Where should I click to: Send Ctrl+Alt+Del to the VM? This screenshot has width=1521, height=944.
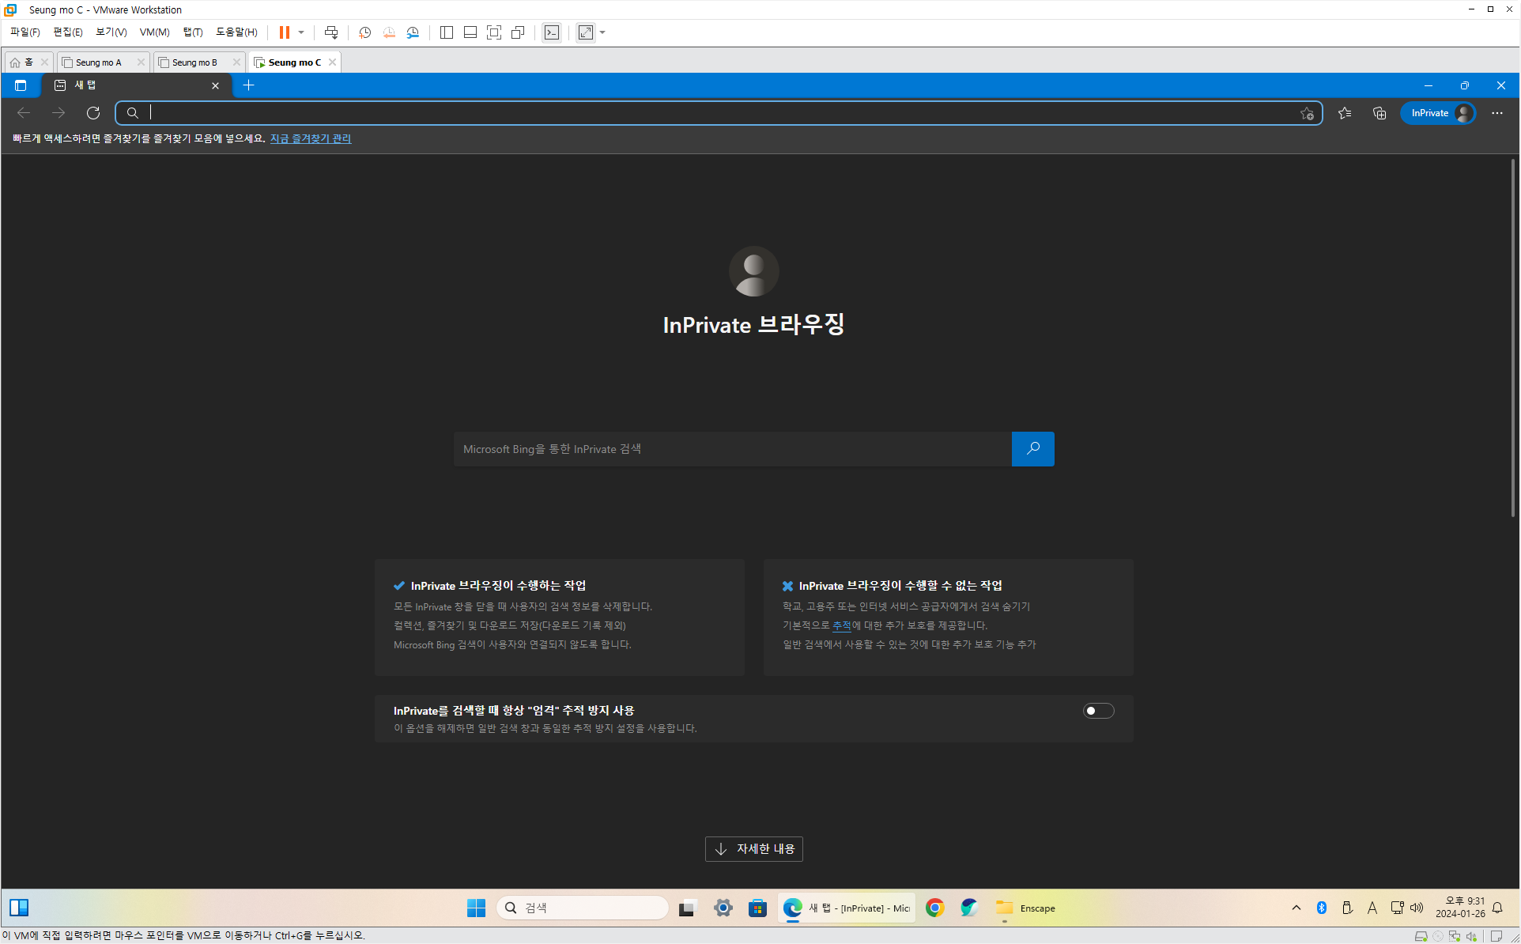[x=331, y=32]
